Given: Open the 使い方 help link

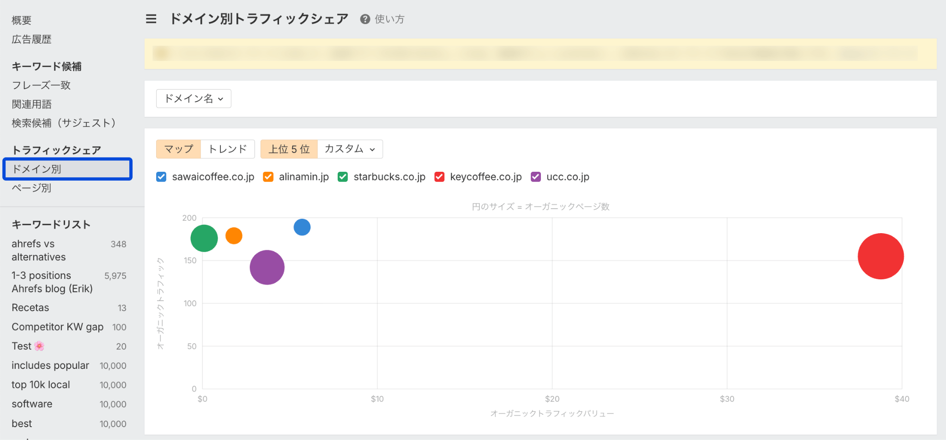Looking at the screenshot, I should pyautogui.click(x=389, y=19).
